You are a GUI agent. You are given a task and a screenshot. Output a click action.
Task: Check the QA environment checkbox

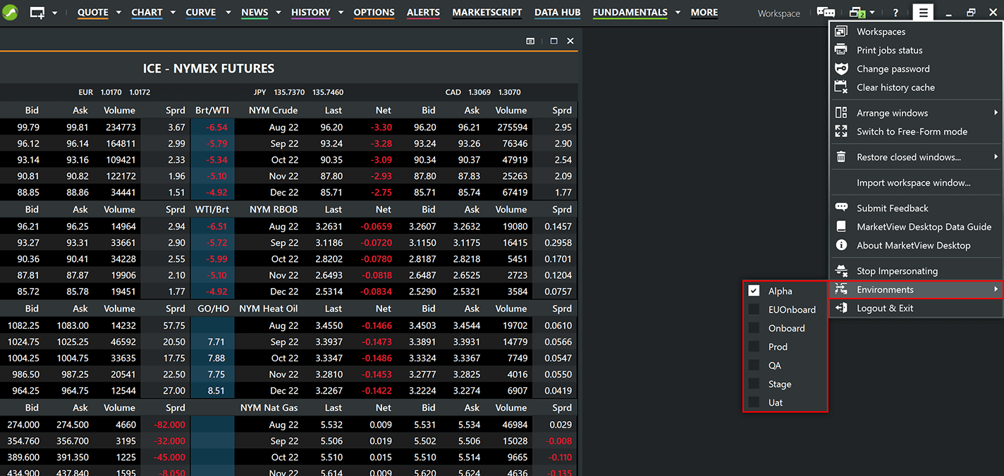coord(754,365)
